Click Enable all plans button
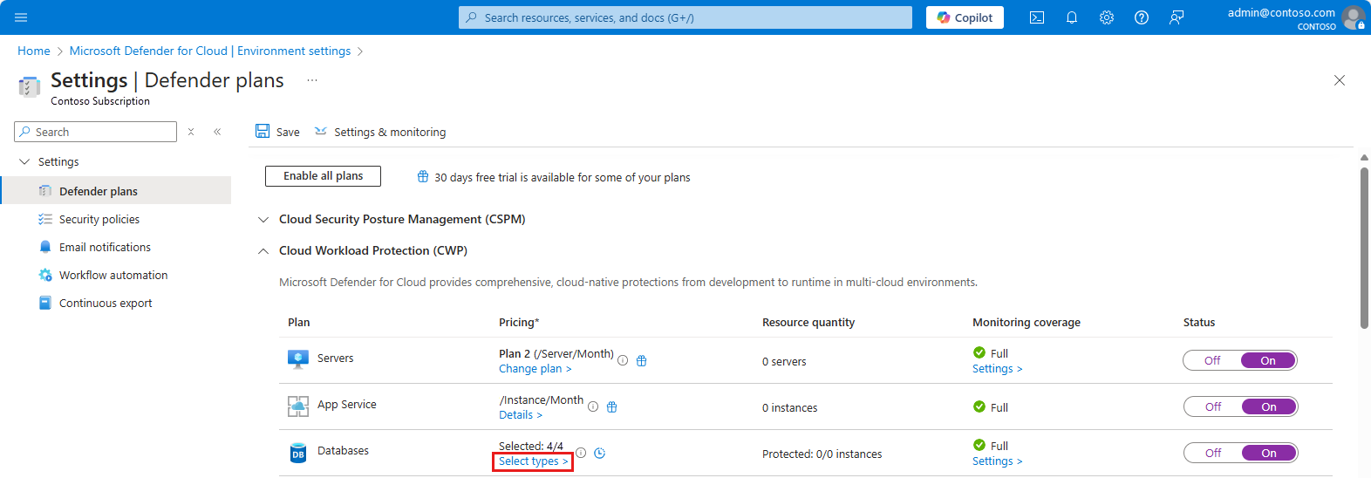 (x=323, y=176)
